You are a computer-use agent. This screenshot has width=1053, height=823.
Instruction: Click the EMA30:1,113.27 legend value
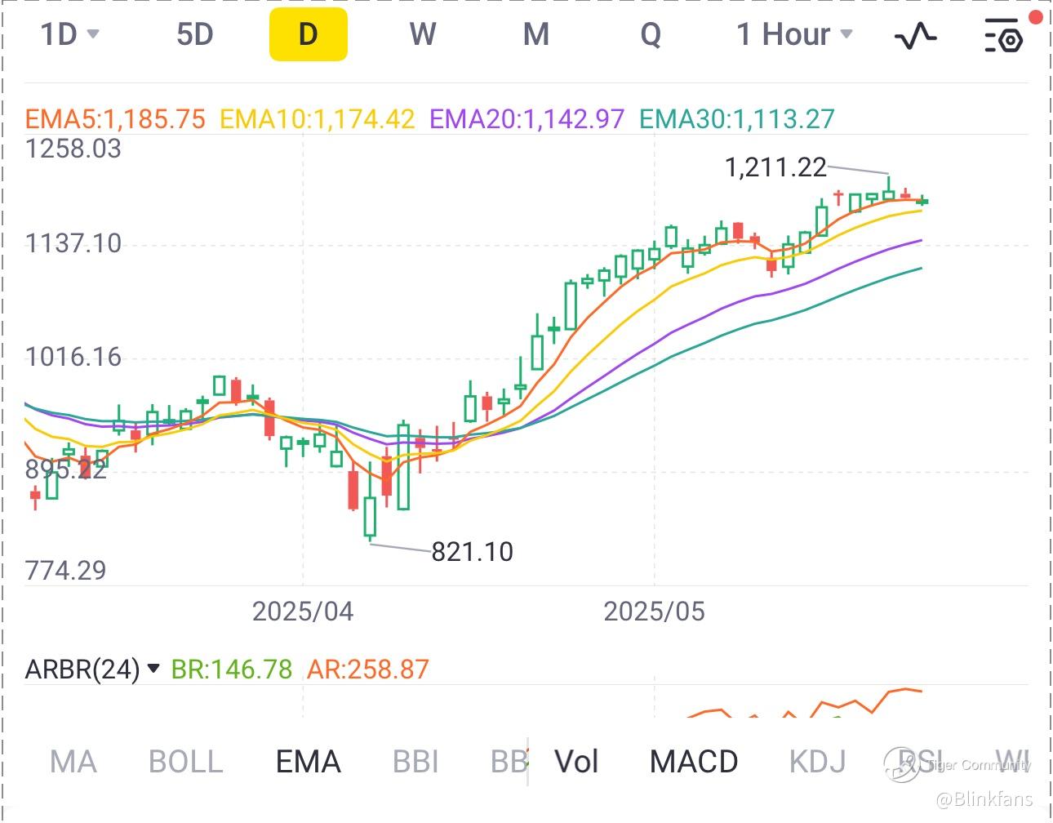(737, 119)
